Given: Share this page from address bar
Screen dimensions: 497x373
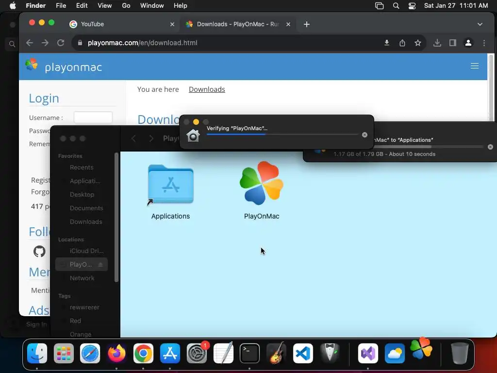Looking at the screenshot, I should pos(402,43).
